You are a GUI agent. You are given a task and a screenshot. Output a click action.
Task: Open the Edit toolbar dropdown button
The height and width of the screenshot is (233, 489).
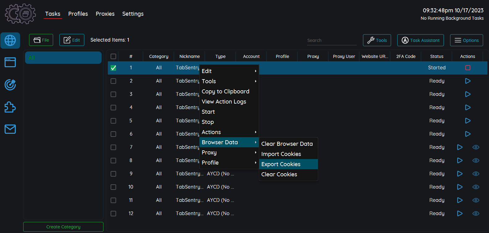pyautogui.click(x=72, y=40)
